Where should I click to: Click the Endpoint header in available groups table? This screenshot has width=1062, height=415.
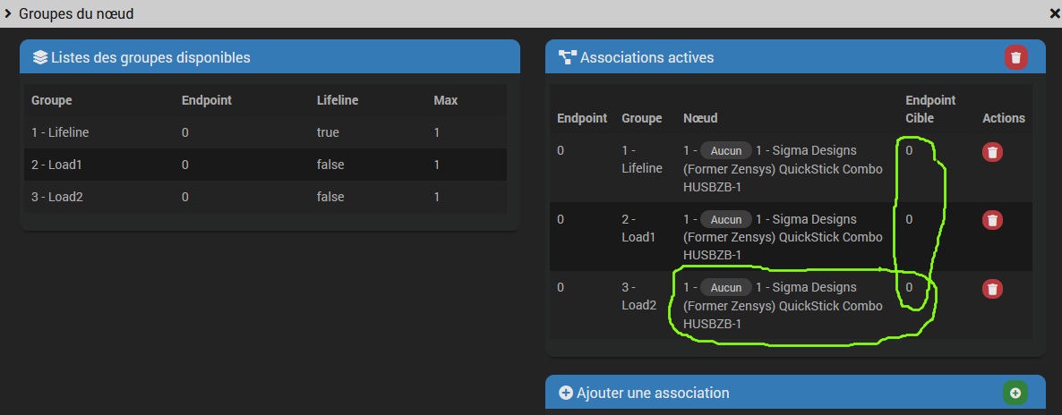click(207, 100)
